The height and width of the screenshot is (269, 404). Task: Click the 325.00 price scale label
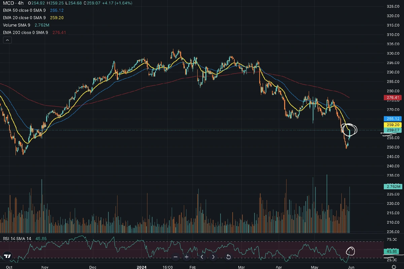[393, 6]
